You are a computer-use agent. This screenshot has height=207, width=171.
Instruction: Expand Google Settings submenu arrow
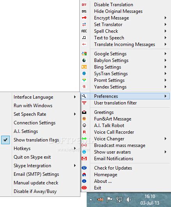pos(165,53)
